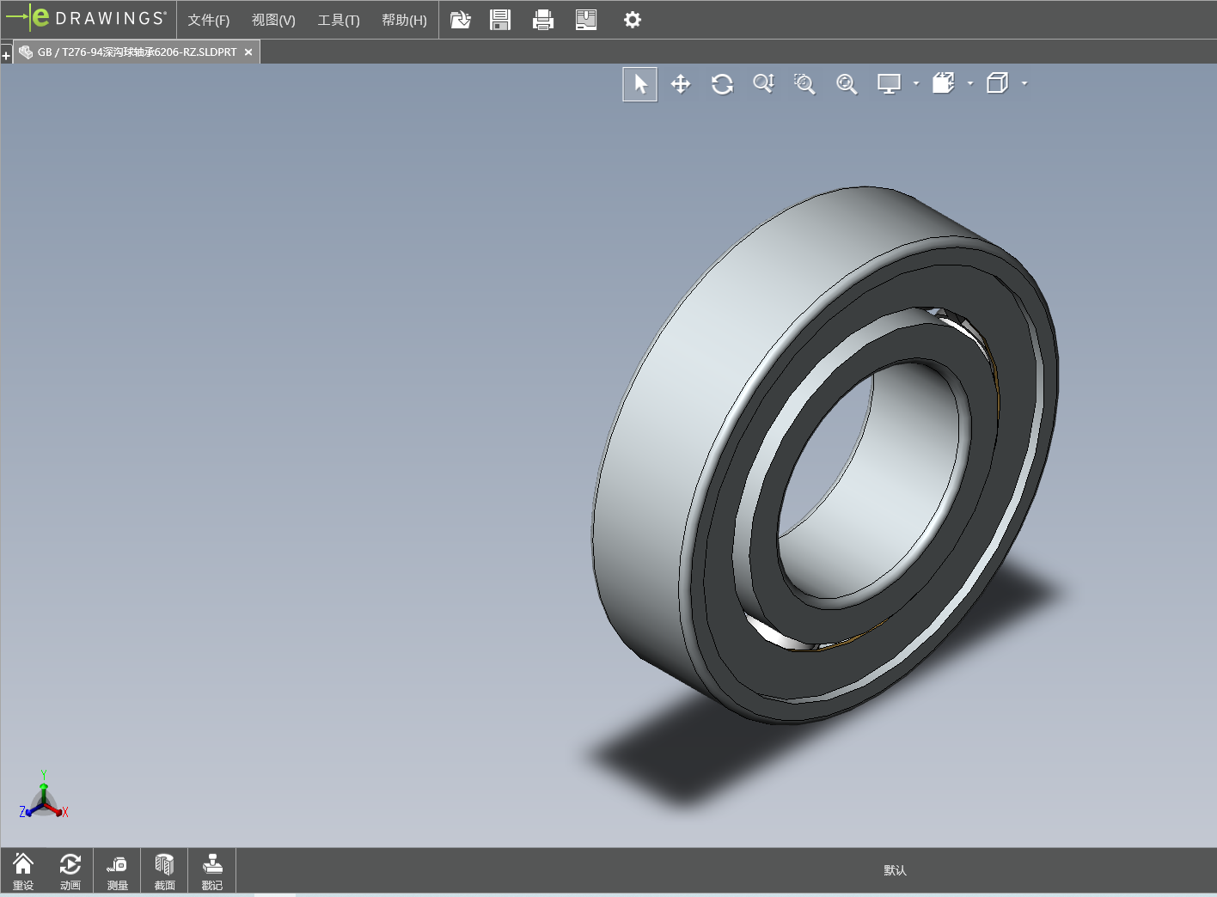This screenshot has height=897, width=1217.
Task: Expand the view orientation dropdown arrow
Action: 970,84
